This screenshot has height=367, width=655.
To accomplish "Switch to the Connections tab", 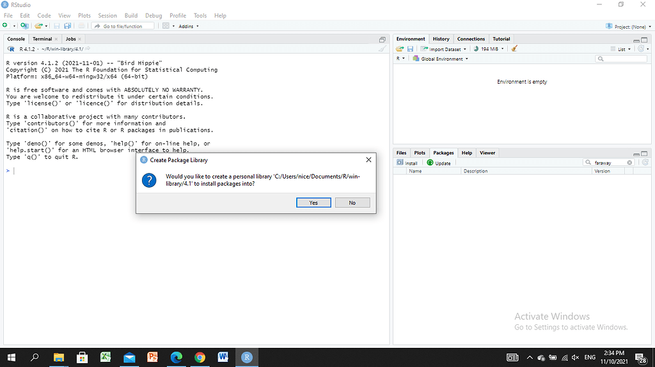I will 471,39.
